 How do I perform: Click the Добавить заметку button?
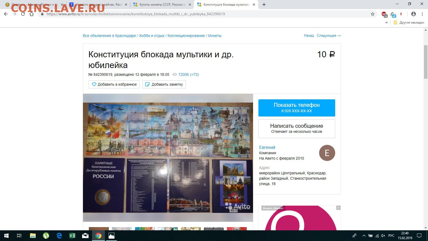click(x=164, y=84)
